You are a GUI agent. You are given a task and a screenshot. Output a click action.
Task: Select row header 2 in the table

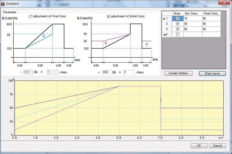(x=167, y=24)
